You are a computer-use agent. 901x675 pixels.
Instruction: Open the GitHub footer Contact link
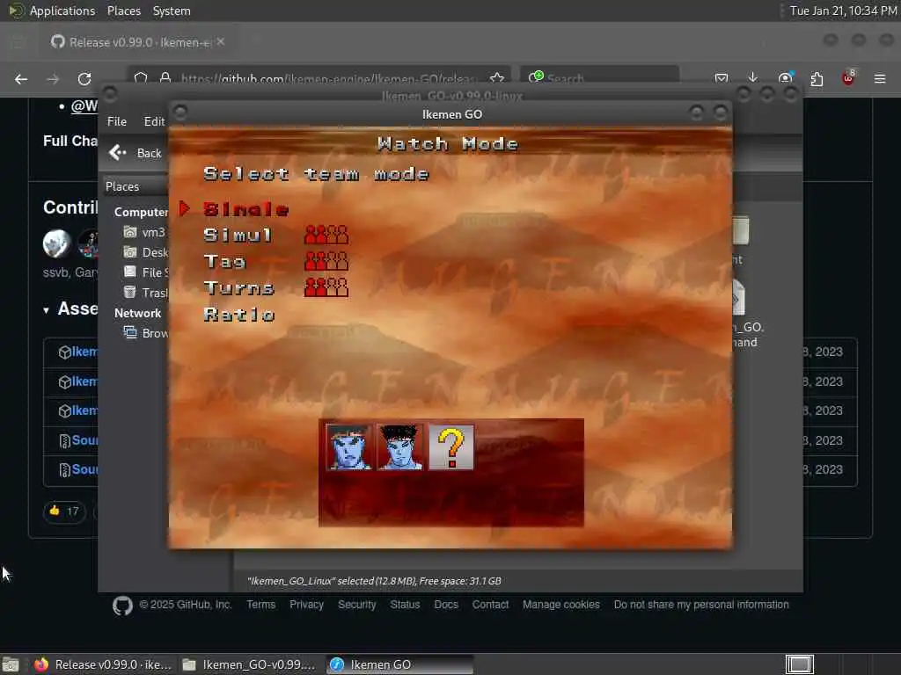click(x=490, y=605)
